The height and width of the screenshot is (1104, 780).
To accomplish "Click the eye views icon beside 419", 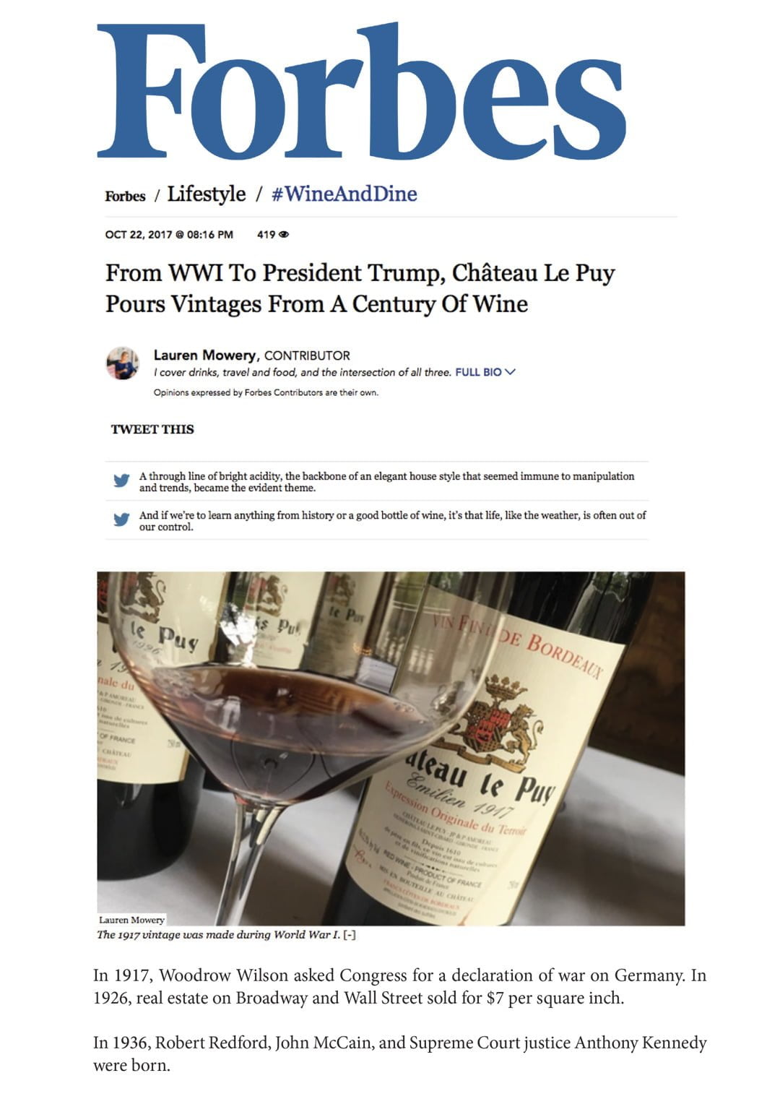I will pyautogui.click(x=284, y=235).
